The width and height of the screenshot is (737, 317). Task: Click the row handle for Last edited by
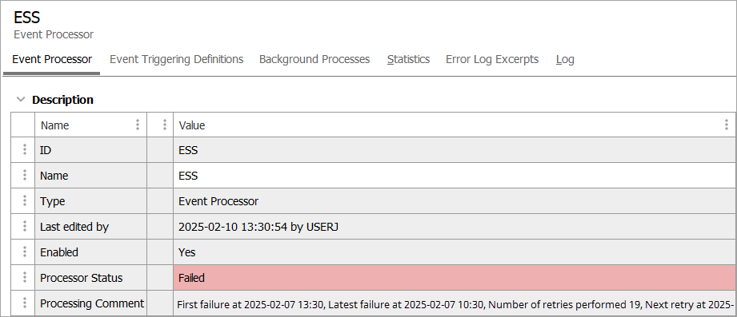pyautogui.click(x=25, y=227)
